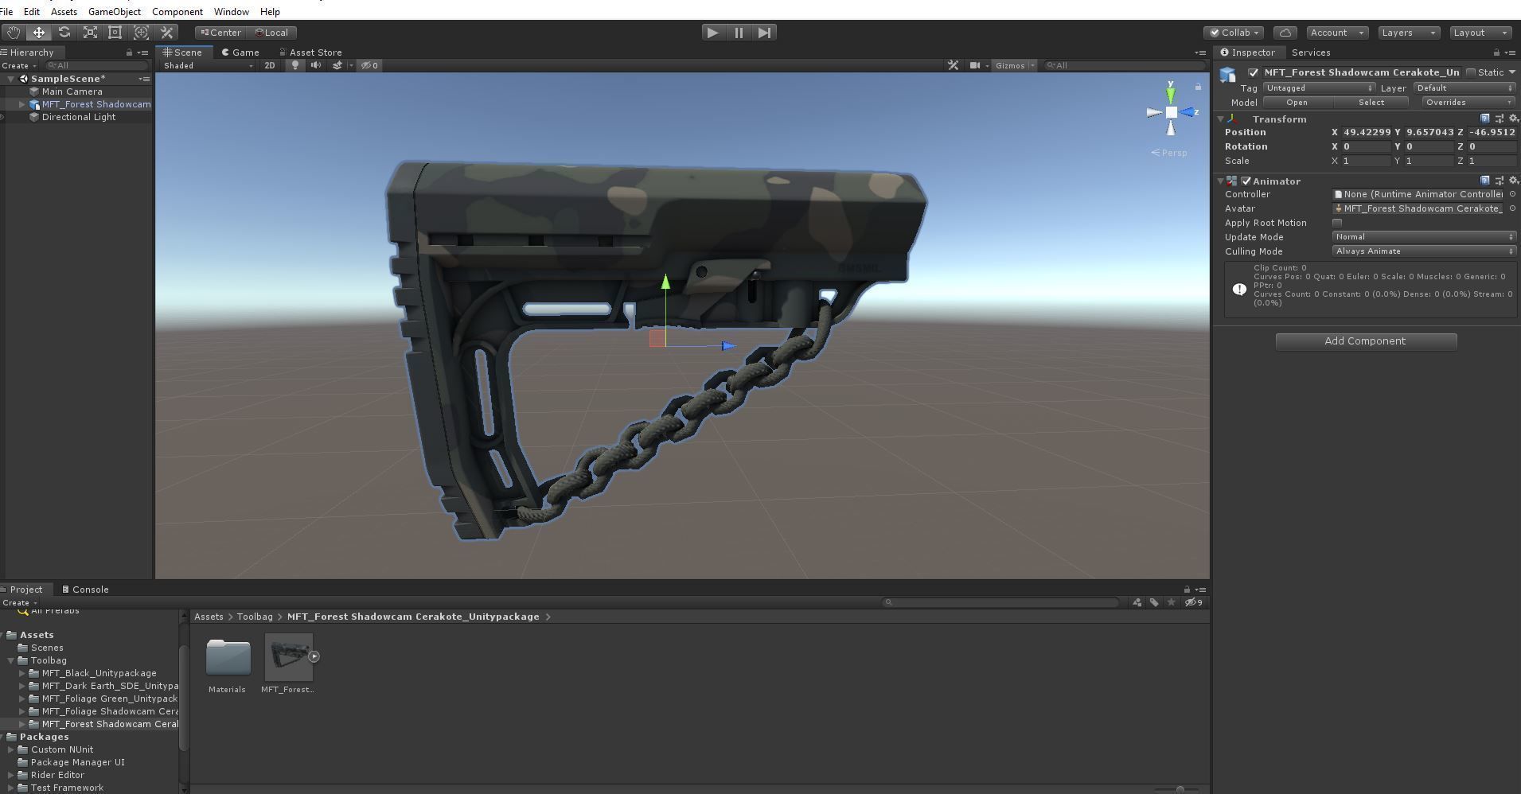Viewport: 1521px width, 794px height.
Task: Open Animator preset icon
Action: coord(1499,181)
